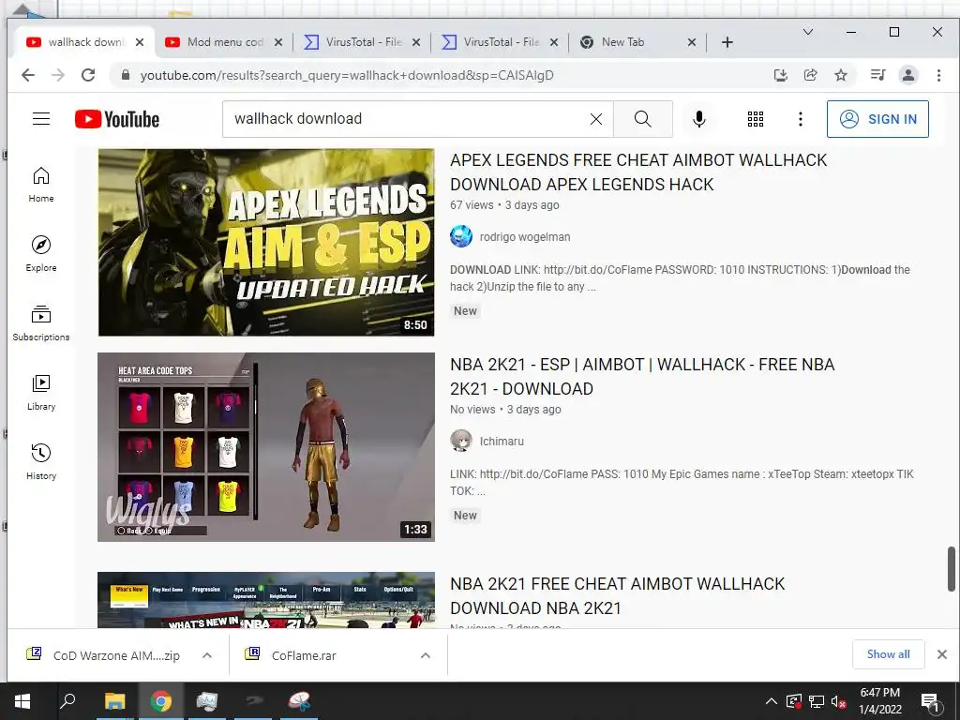The width and height of the screenshot is (960, 720).
Task: Open Windows taskbar search
Action: [x=67, y=701]
